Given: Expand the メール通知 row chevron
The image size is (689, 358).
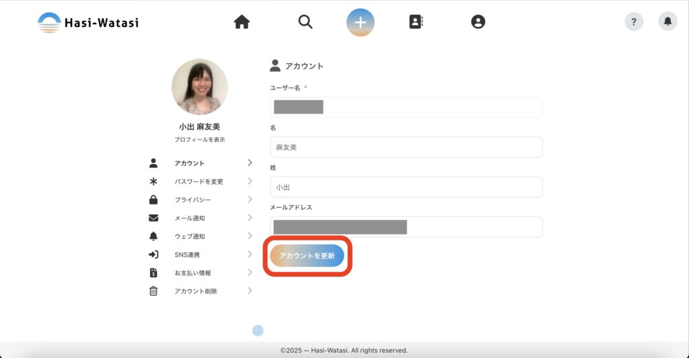Looking at the screenshot, I should [x=250, y=217].
